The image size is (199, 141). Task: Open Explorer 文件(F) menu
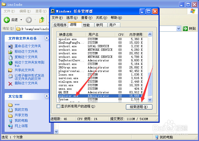point(9,11)
